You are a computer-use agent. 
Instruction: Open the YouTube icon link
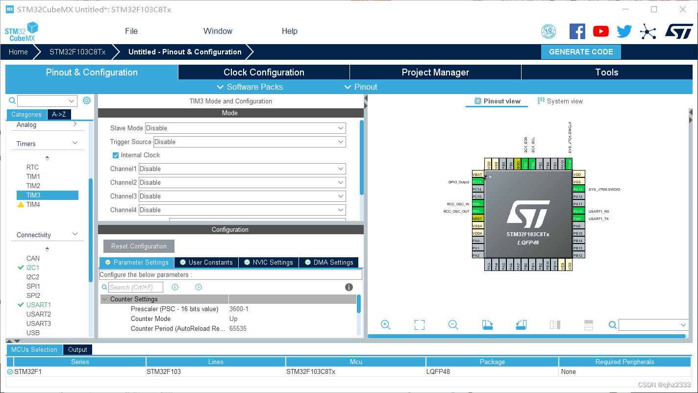coord(600,31)
